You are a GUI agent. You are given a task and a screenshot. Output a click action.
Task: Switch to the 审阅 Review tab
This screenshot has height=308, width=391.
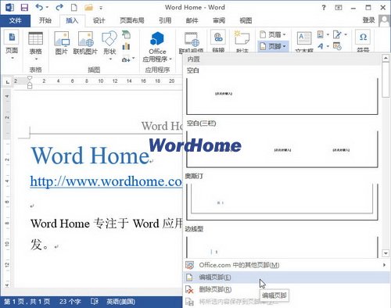[x=219, y=20]
